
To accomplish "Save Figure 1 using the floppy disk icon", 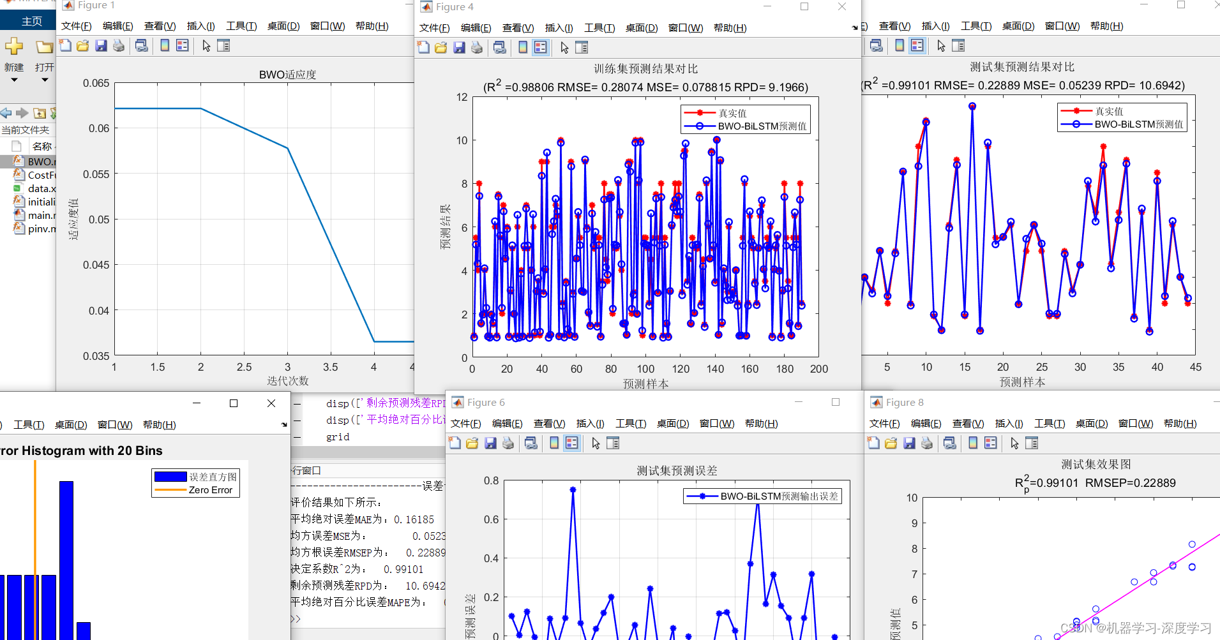I will tap(101, 45).
